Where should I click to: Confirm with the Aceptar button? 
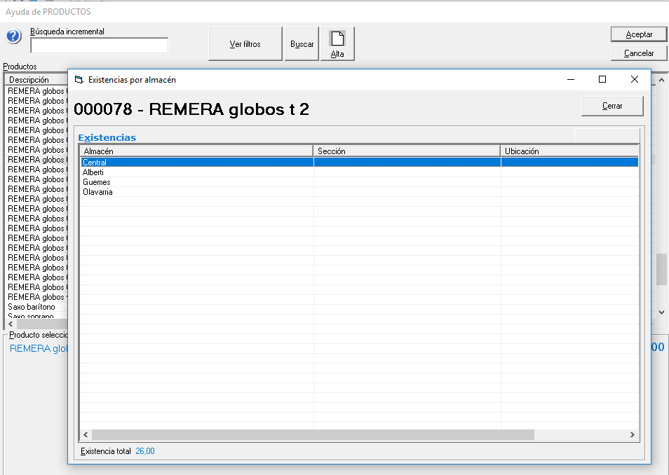click(638, 34)
